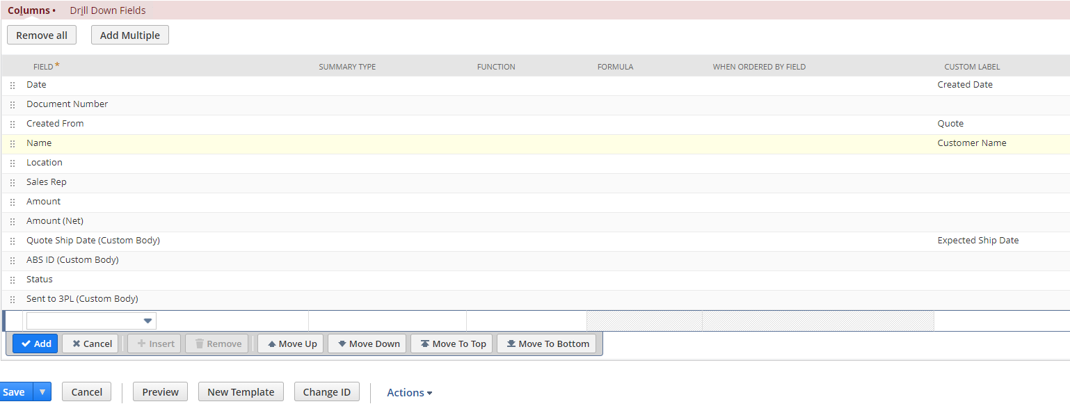Click the Custom Label cell in edit row
Screen dimensions: 1070x404
pyautogui.click(x=1002, y=321)
